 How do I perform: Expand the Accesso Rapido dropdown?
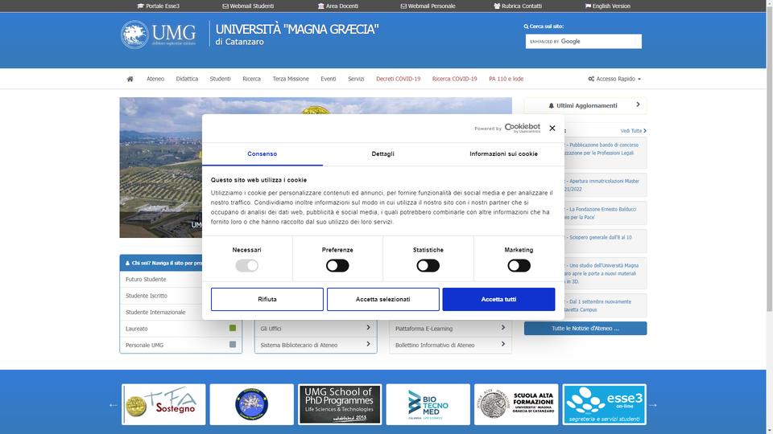point(614,79)
